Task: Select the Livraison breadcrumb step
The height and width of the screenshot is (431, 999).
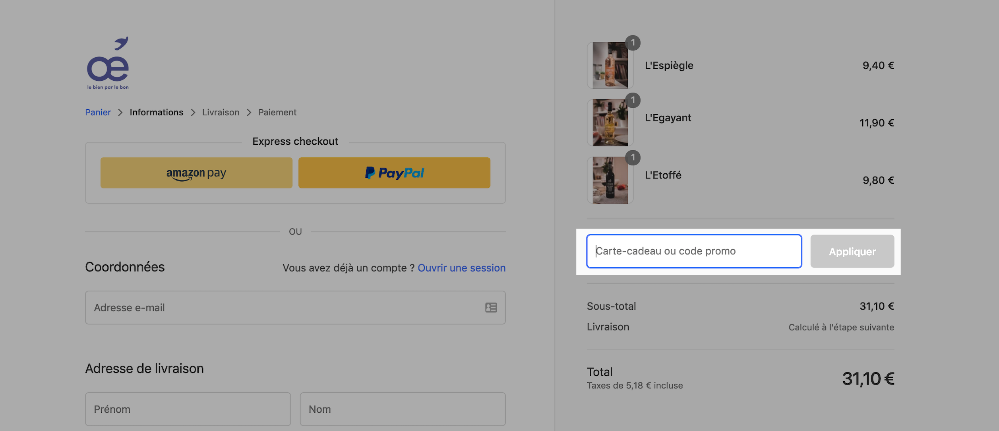Action: coord(221,112)
